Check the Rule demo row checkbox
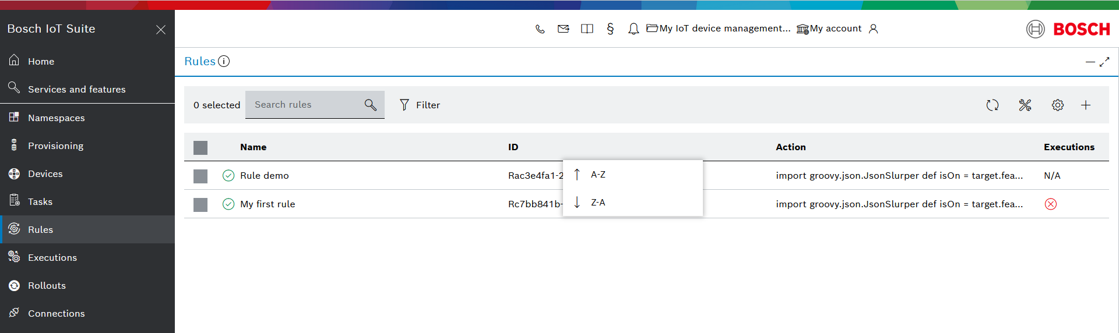Image resolution: width=1119 pixels, height=333 pixels. pyautogui.click(x=200, y=176)
